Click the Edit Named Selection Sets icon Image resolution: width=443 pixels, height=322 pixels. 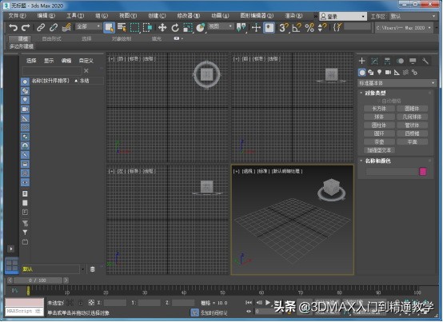[x=337, y=27]
